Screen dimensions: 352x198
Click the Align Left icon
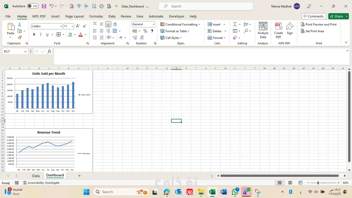pos(95,31)
